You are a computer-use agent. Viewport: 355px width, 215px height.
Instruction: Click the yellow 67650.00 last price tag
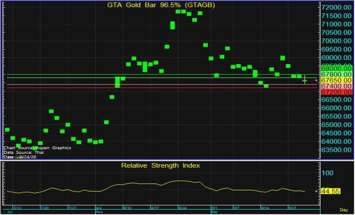click(337, 80)
